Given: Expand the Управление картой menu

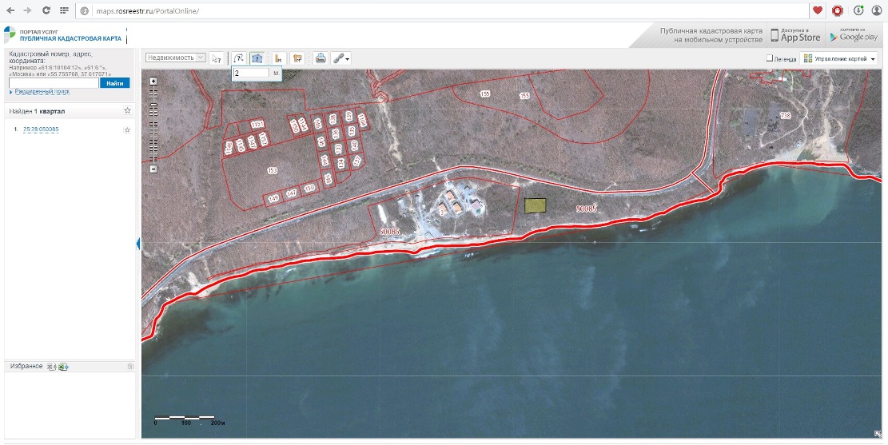Looking at the screenshot, I should 839,58.
